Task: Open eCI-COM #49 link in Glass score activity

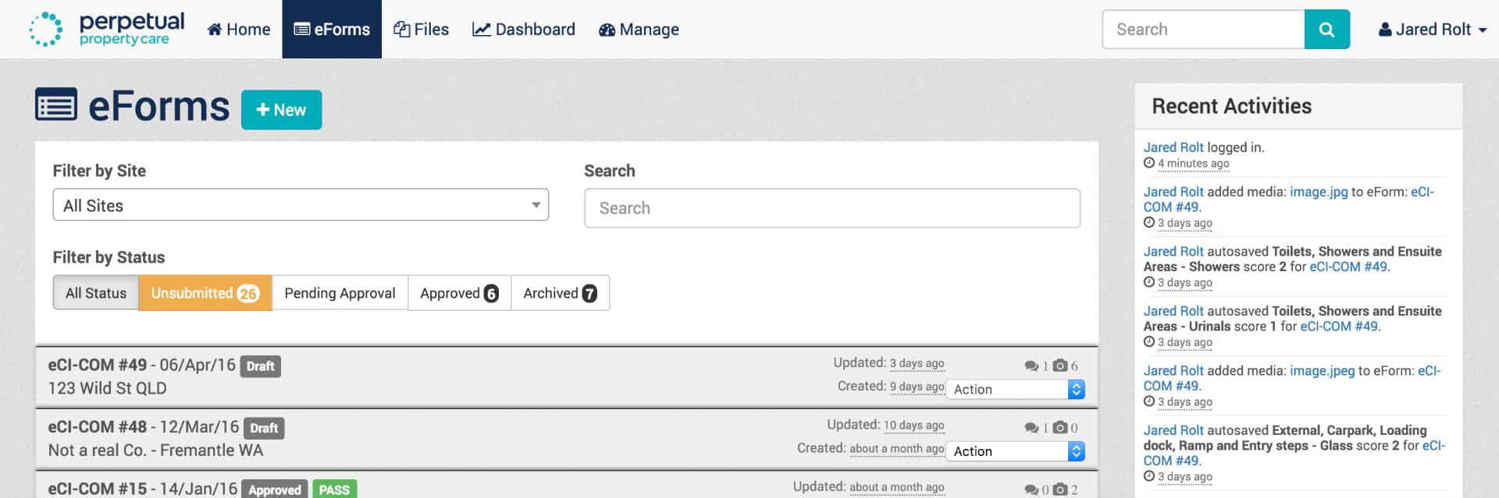Action: [x=1294, y=453]
